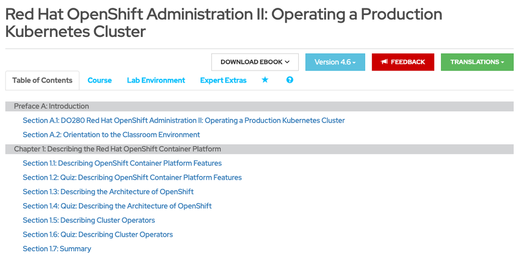This screenshot has width=519, height=257.
Task: Open the Expert Extras tab
Action: (223, 80)
